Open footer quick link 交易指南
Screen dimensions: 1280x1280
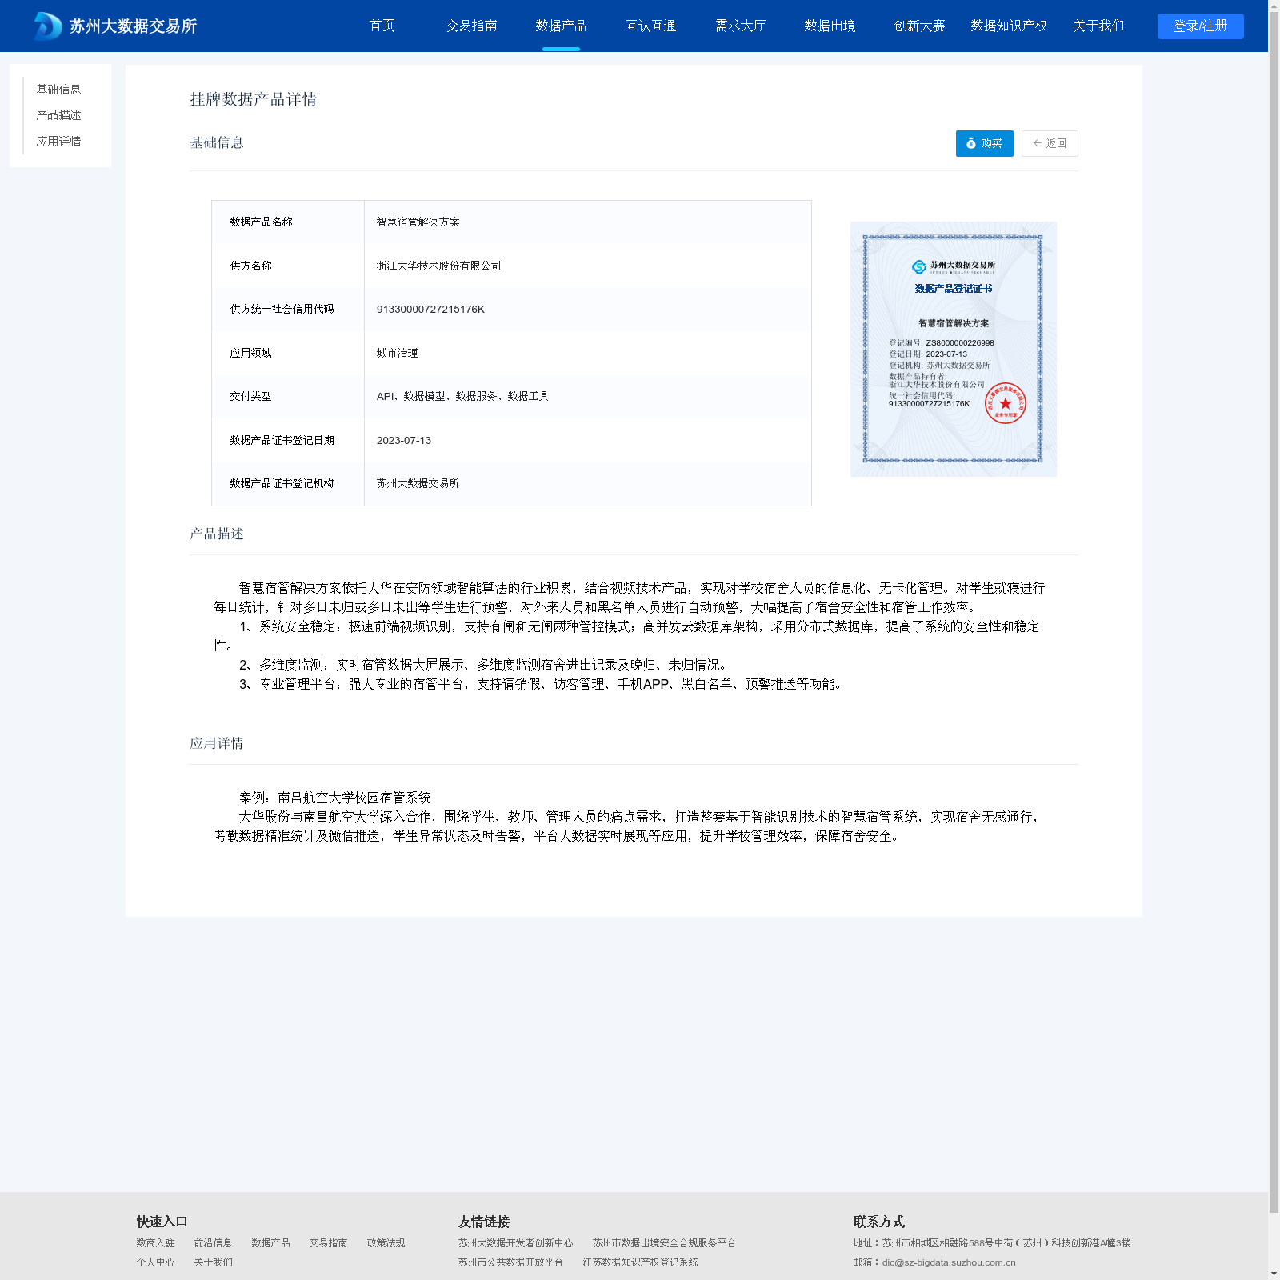pos(328,1243)
